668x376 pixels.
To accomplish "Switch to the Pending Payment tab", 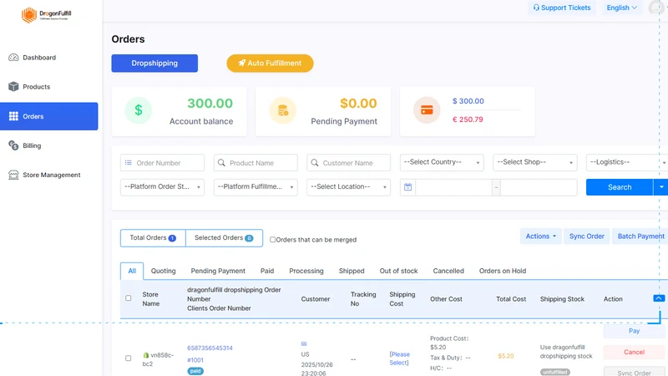I will pyautogui.click(x=218, y=271).
